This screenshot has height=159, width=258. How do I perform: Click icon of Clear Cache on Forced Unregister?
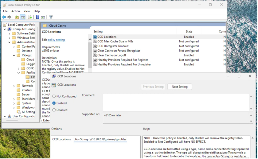(x=95, y=51)
